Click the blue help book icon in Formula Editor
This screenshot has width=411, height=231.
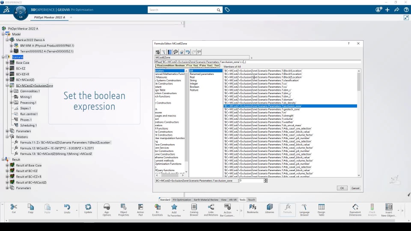click(170, 52)
